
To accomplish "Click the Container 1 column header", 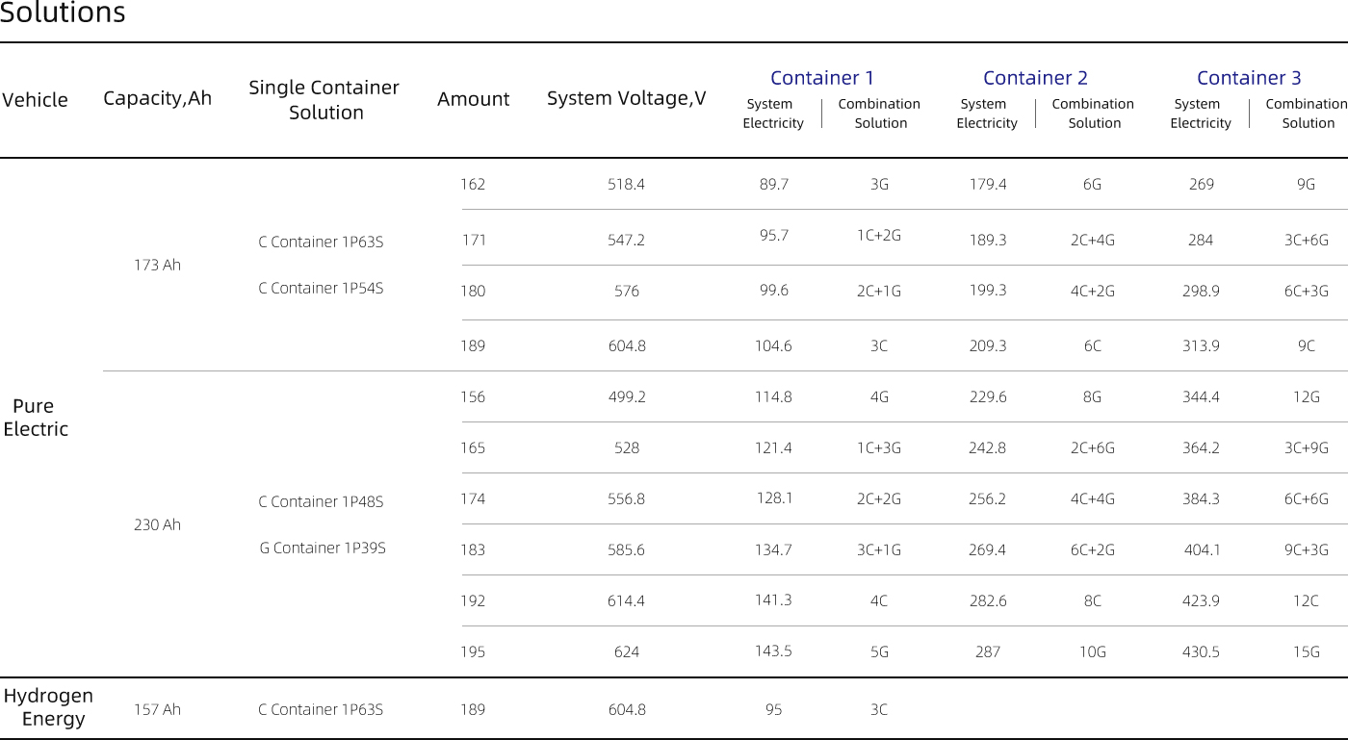I will point(821,78).
